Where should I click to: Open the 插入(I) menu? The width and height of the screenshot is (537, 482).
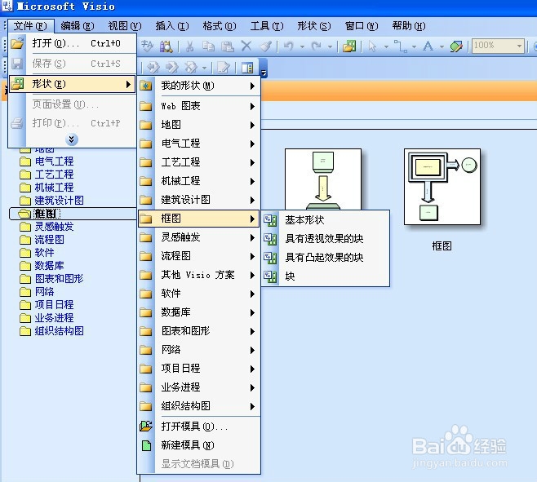172,26
